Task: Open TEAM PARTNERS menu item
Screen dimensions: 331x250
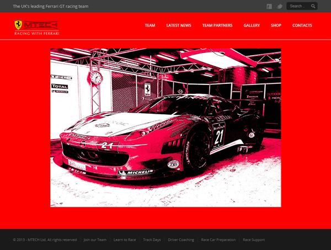Action: 217,25
